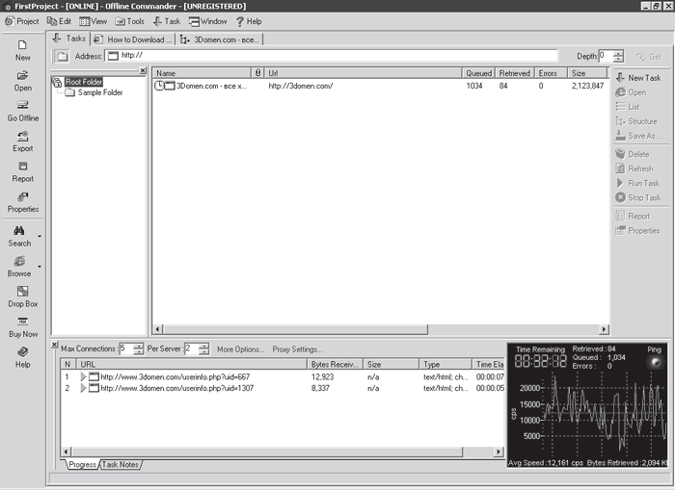Click More Options link
The image size is (675, 490).
point(241,349)
